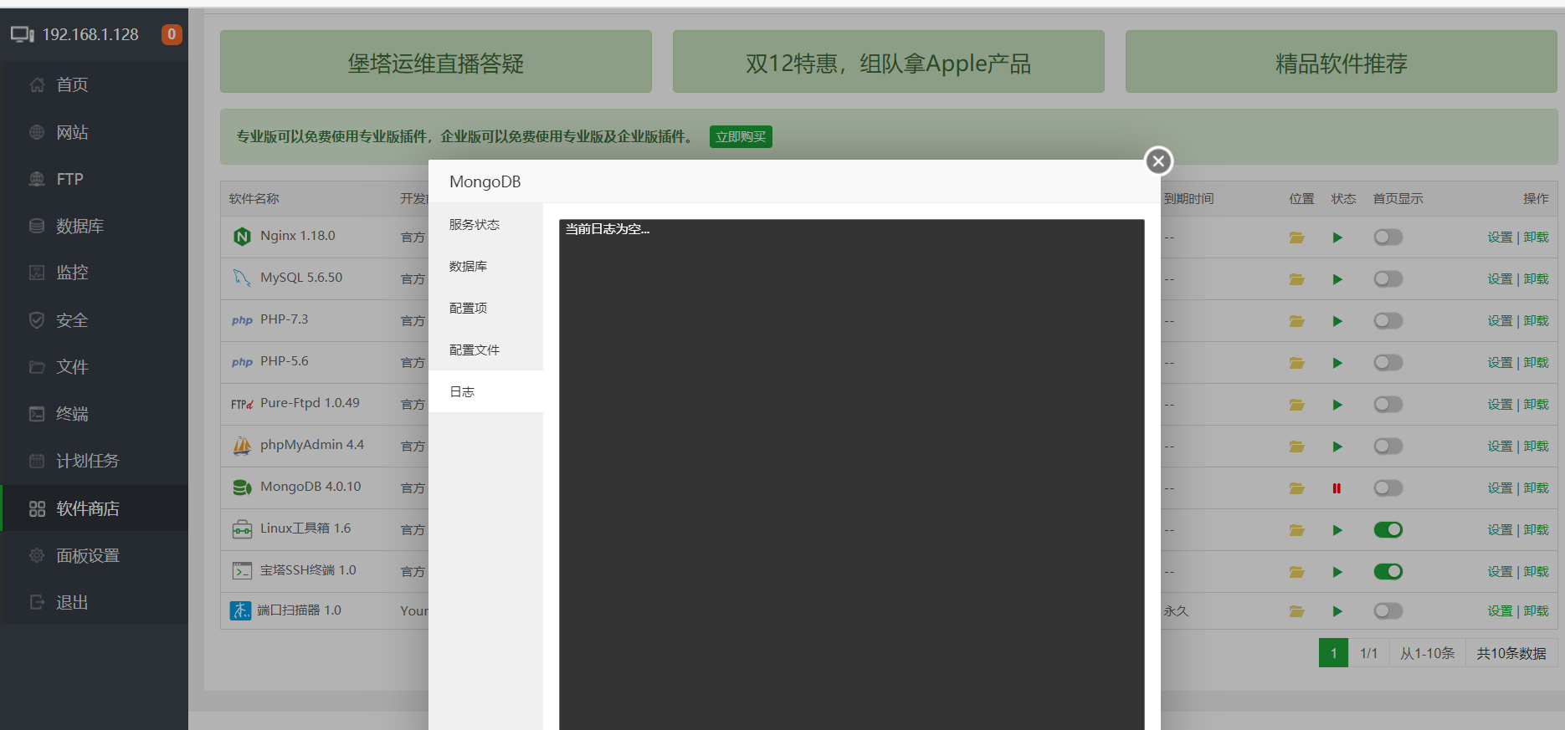Open the 端口扫描器 row folder icon
The height and width of the screenshot is (730, 1565).
[1297, 611]
